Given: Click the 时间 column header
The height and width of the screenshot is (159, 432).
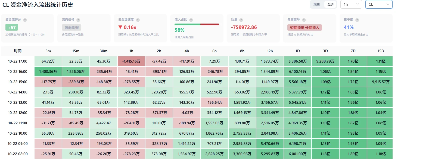Looking at the screenshot, I should pos(18,51).
